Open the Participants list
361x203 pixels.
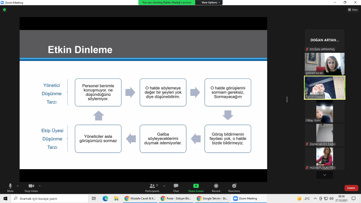point(152,187)
